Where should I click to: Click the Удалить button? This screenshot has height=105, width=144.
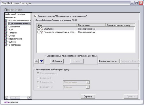coord(77,61)
